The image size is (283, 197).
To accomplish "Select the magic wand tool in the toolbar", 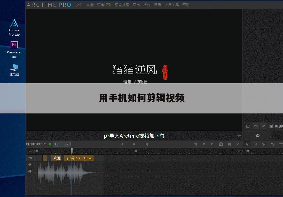I will [x=238, y=144].
